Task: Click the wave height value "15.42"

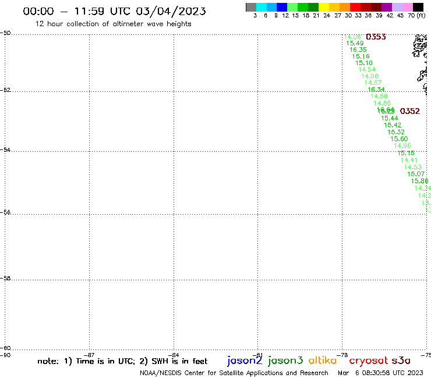Action: click(x=393, y=125)
